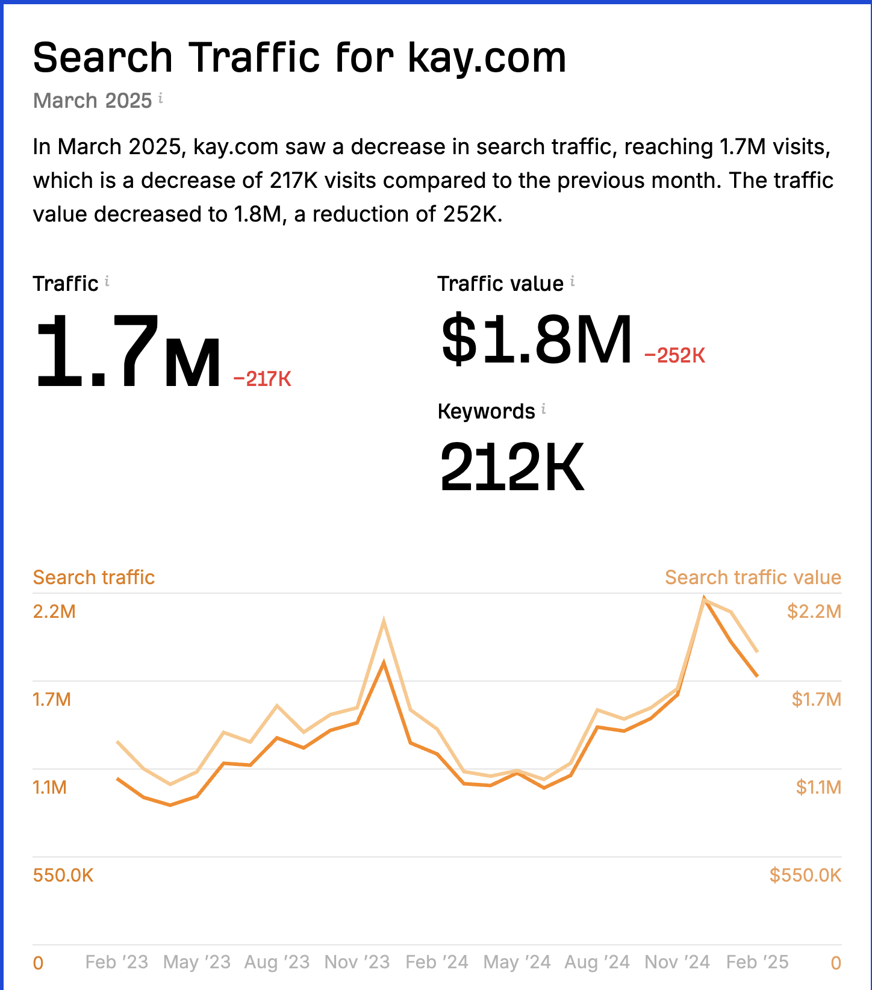Click the Nov '23 x-axis label
This screenshot has height=990, width=872.
[x=357, y=962]
